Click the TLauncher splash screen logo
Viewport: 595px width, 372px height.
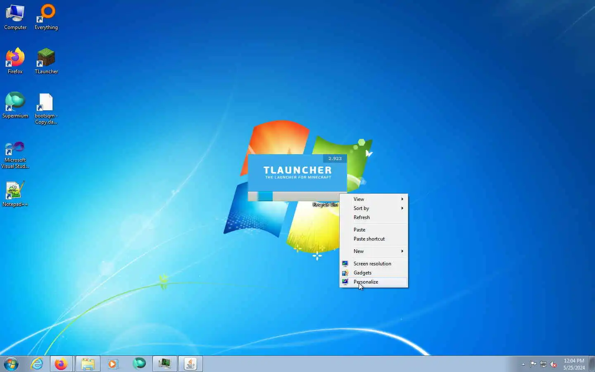297,172
